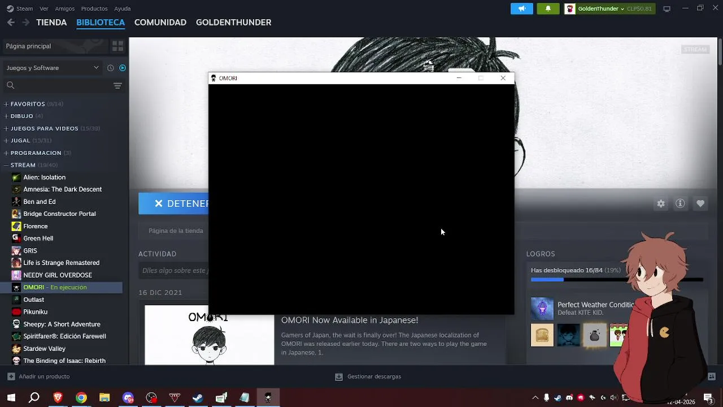The width and height of the screenshot is (723, 407).
Task: Open the Ver menu
Action: click(x=43, y=8)
